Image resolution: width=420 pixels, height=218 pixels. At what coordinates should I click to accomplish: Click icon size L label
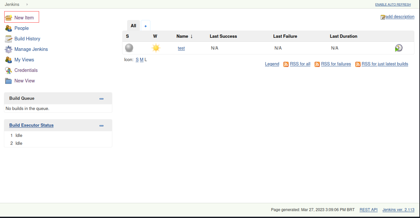(146, 59)
